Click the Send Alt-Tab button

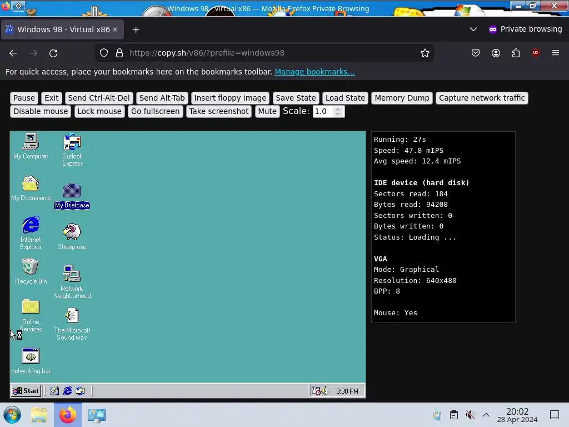tap(162, 98)
